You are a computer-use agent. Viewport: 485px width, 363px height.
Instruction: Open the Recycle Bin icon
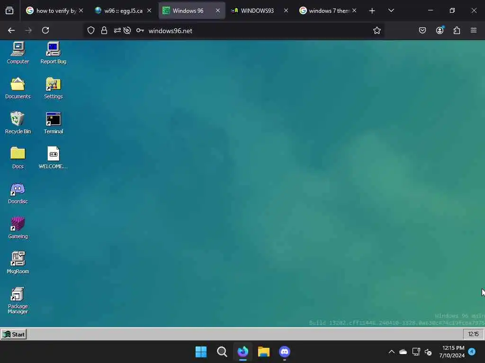click(18, 122)
